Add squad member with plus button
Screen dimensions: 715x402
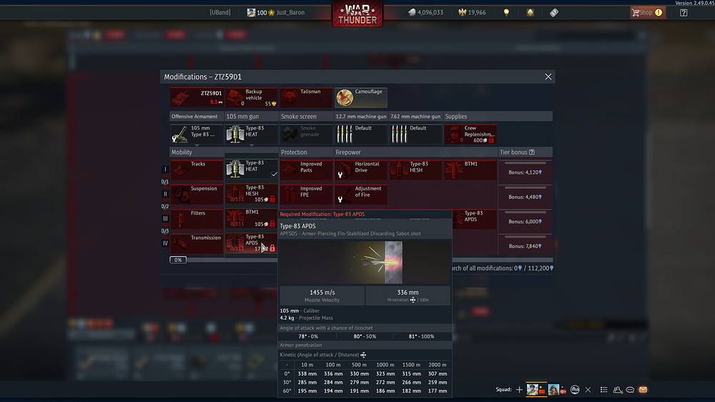point(519,390)
